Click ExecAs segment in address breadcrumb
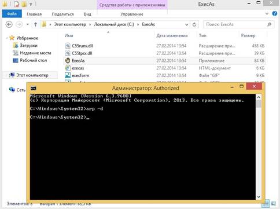This screenshot has height=209, width=280. click(148, 24)
